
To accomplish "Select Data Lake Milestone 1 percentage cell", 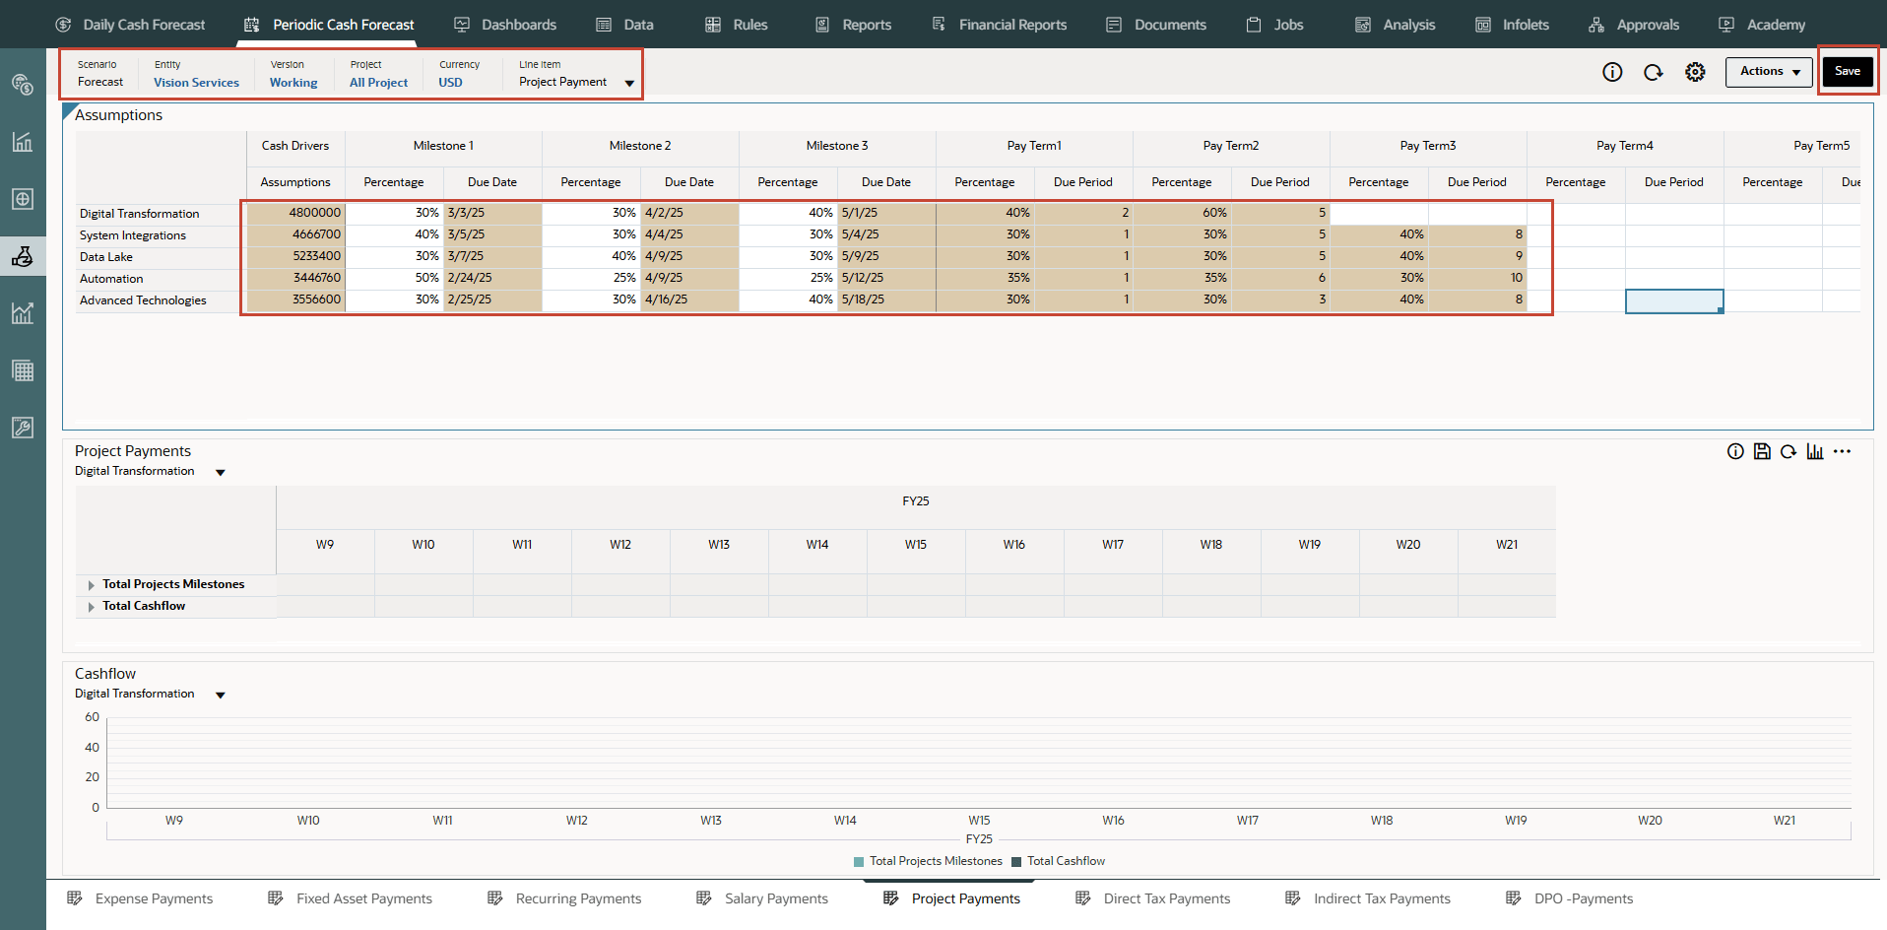I will click(x=394, y=256).
